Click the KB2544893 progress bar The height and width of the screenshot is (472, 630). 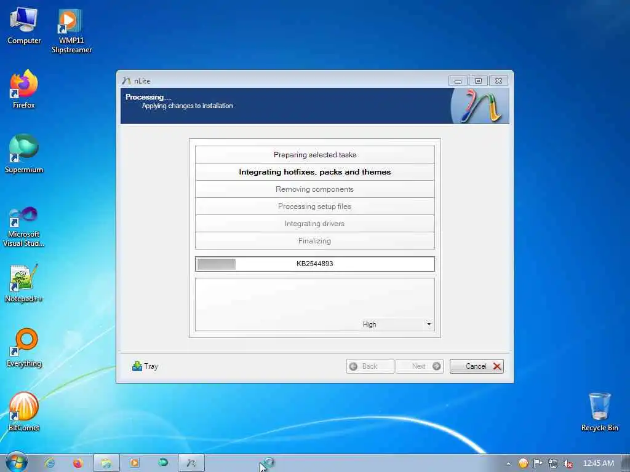click(x=314, y=264)
